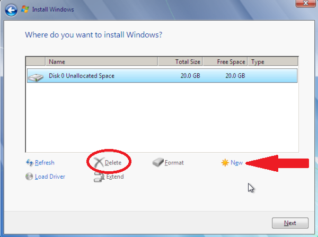
Task: Click the Extend drives icon
Action: click(99, 177)
